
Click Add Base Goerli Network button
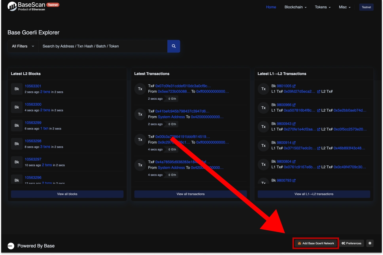click(316, 243)
